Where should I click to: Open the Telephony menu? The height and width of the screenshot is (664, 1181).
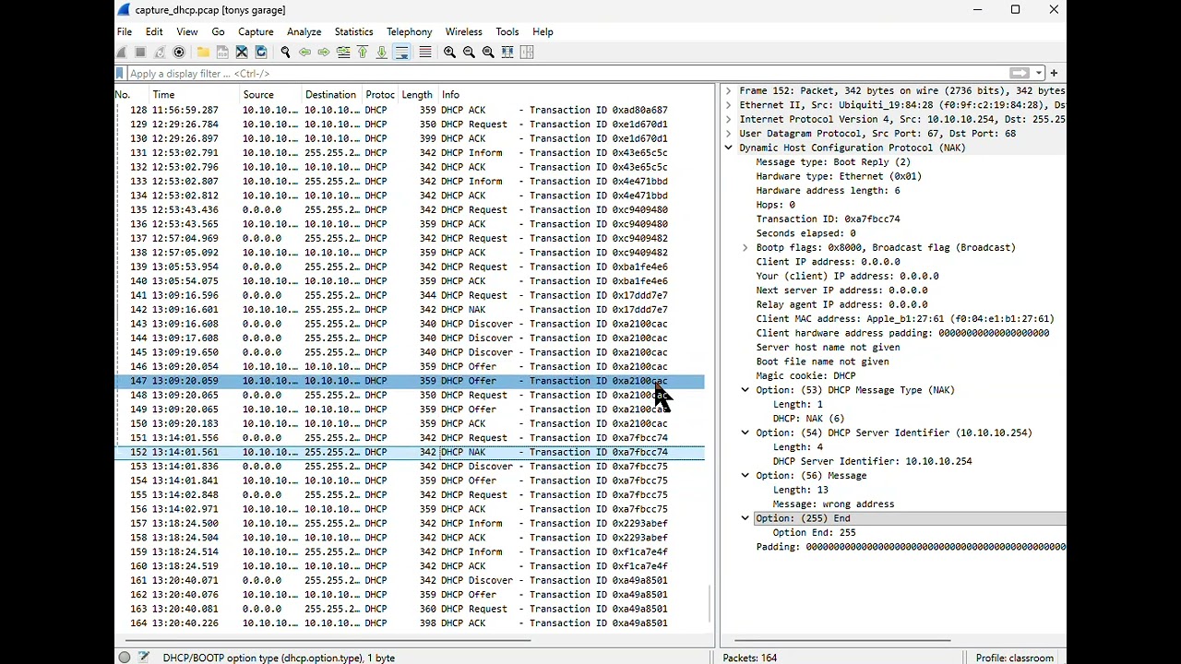409,32
